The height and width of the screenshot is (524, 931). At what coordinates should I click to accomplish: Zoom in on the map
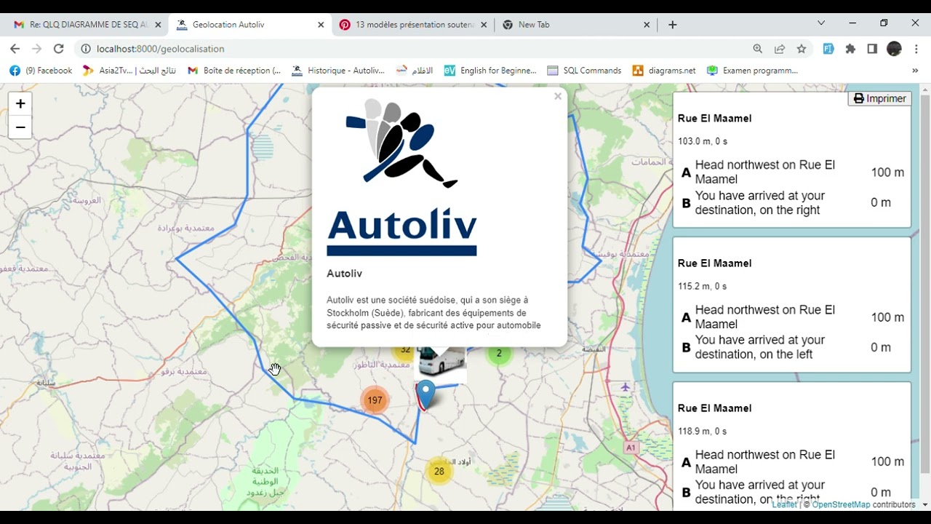[20, 104]
